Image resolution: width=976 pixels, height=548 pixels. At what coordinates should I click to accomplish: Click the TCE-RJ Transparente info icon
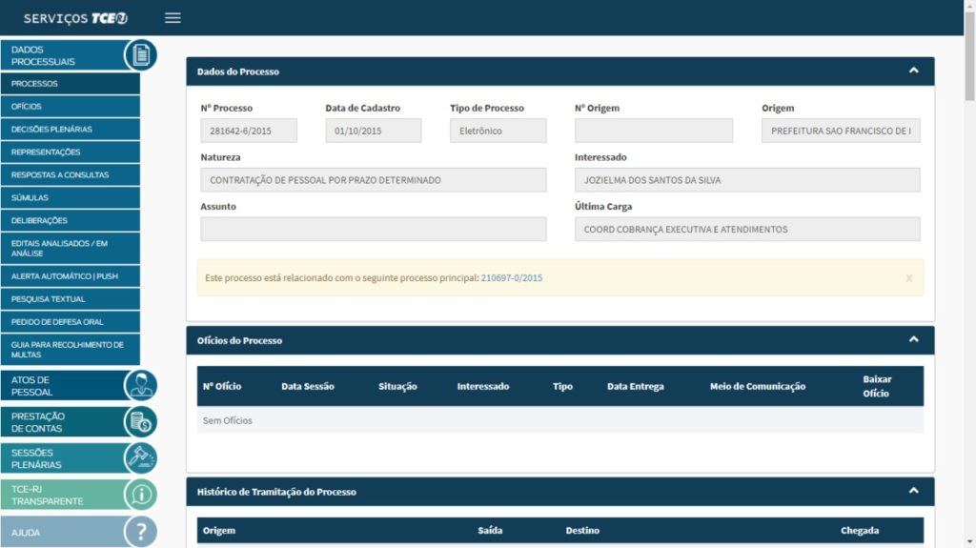[x=141, y=495]
